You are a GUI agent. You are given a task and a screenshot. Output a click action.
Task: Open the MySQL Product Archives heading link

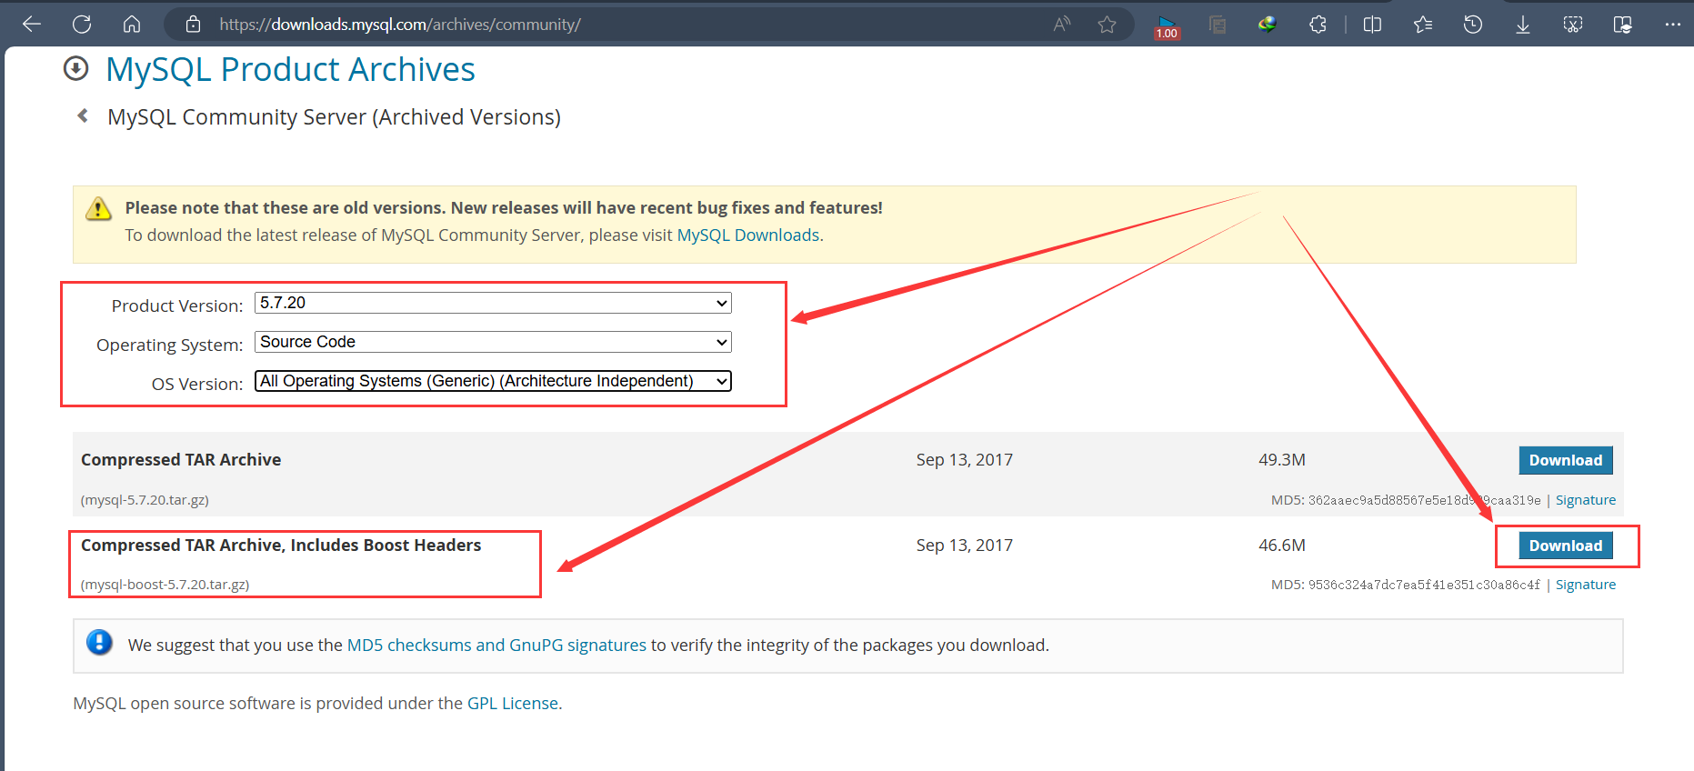pos(290,69)
